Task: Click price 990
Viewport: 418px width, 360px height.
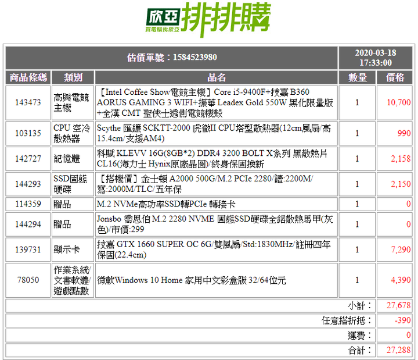Action: [404, 133]
